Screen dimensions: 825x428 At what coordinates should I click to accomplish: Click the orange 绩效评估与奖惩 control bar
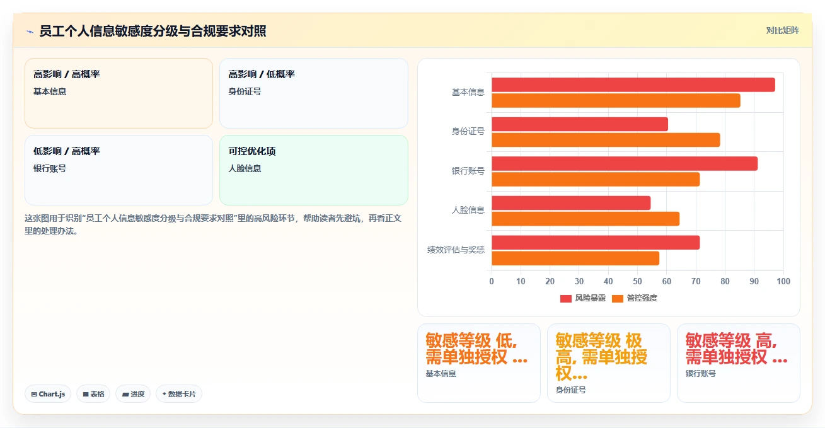pyautogui.click(x=575, y=258)
